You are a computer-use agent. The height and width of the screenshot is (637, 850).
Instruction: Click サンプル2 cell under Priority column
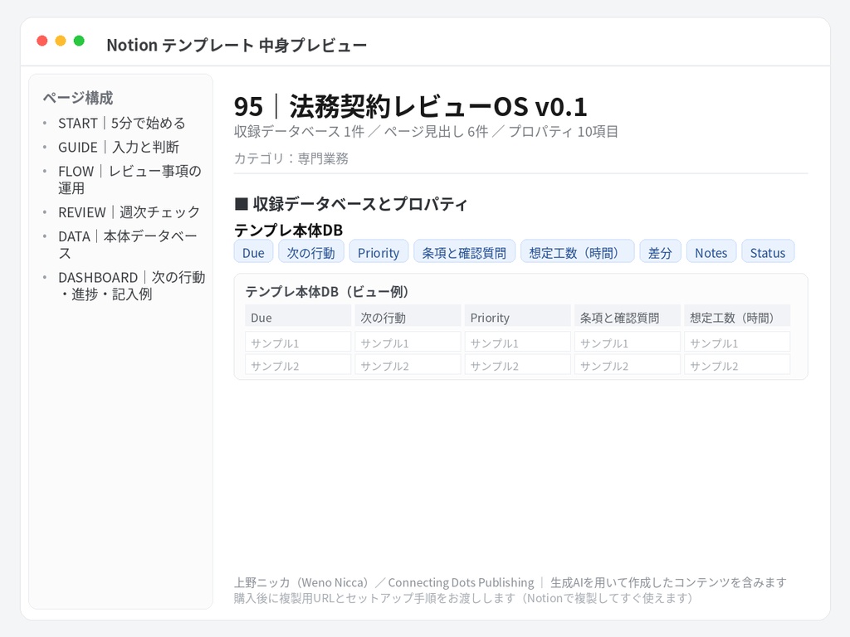click(517, 365)
